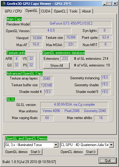
Task: Open the CUDA tab
Action: tap(46, 11)
